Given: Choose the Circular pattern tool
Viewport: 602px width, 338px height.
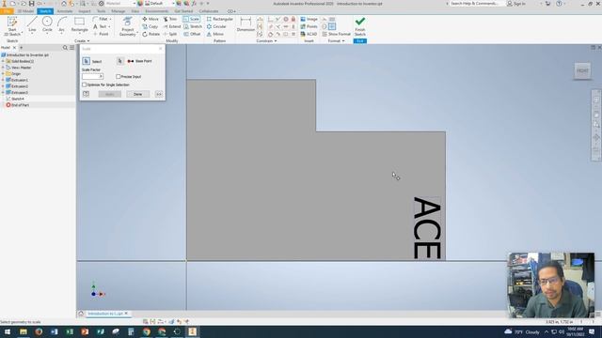Looking at the screenshot, I should click(x=216, y=26).
